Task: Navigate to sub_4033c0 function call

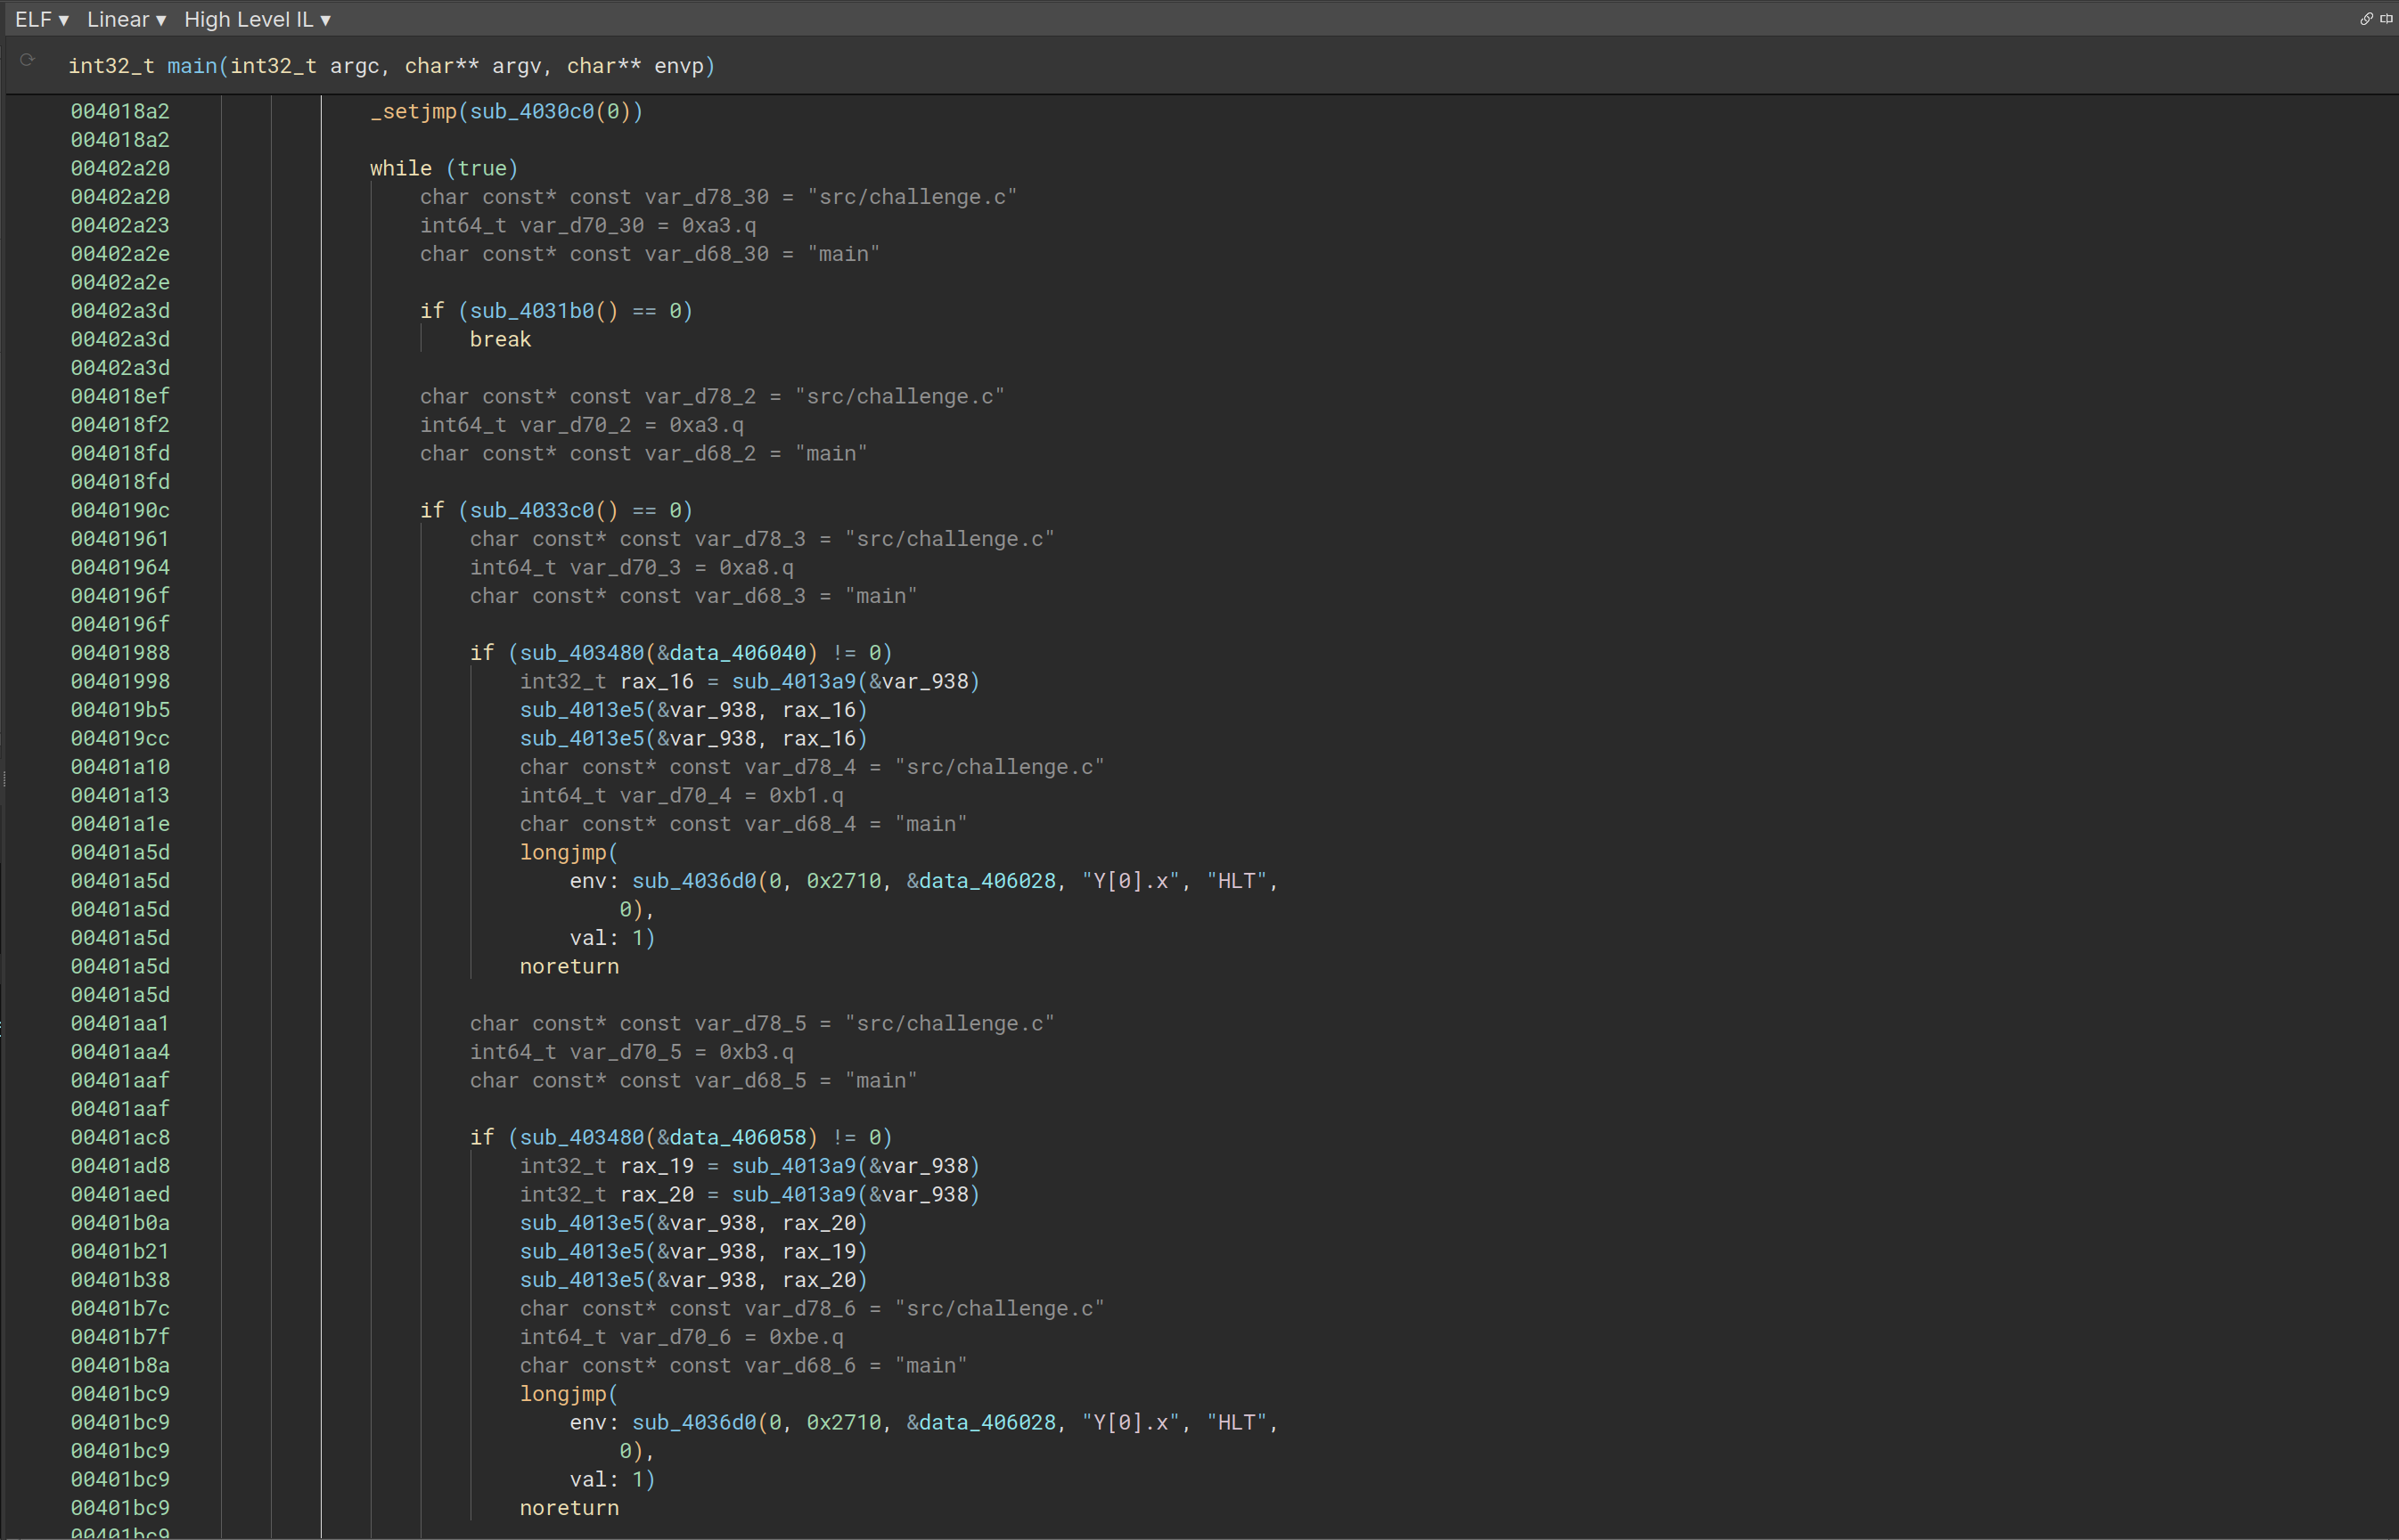Action: pos(531,510)
